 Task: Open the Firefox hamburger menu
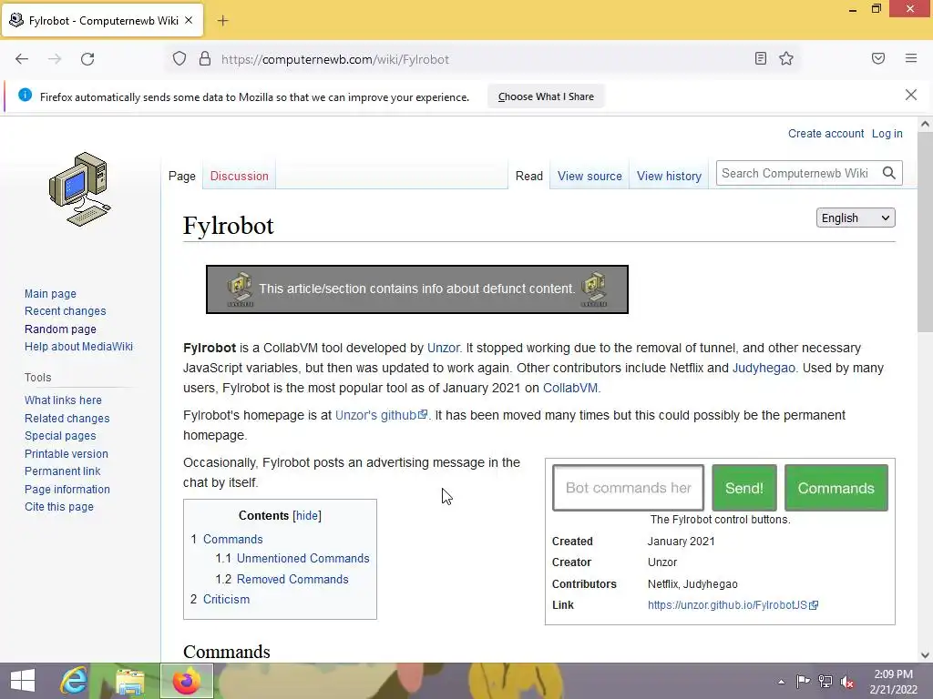click(x=910, y=58)
